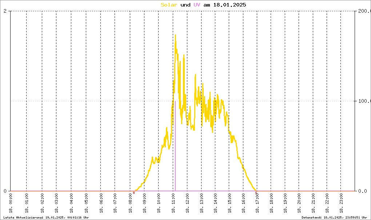Viewport: 371px width, 220px height.
Task: Click the '18. 04:00' time axis label
Action: 71,203
